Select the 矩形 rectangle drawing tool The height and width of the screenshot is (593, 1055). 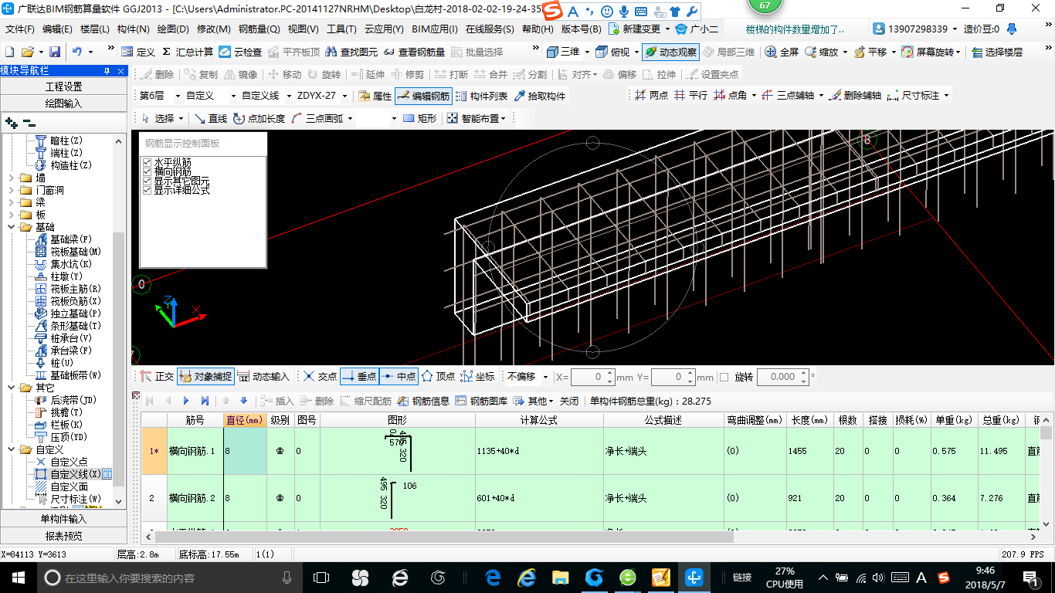(419, 118)
